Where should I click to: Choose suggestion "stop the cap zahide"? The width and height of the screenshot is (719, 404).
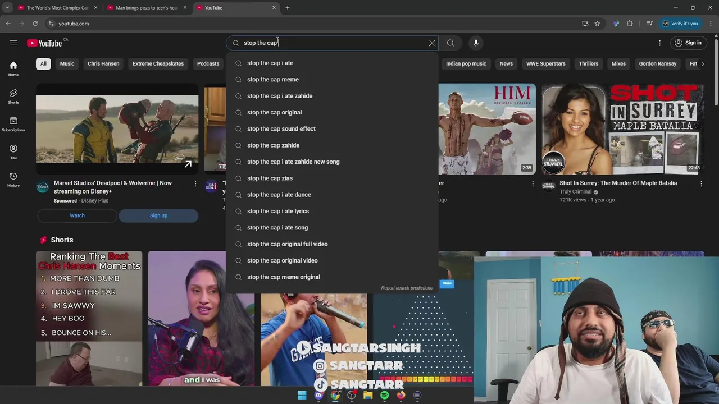tap(332, 145)
